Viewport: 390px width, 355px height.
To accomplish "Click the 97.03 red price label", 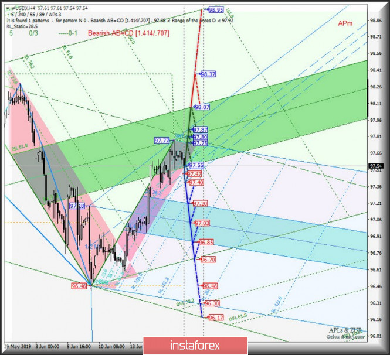I will [202, 223].
